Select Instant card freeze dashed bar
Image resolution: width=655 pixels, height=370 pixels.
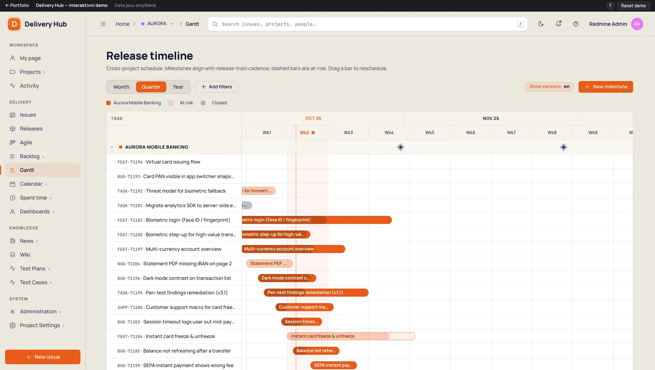click(x=351, y=336)
